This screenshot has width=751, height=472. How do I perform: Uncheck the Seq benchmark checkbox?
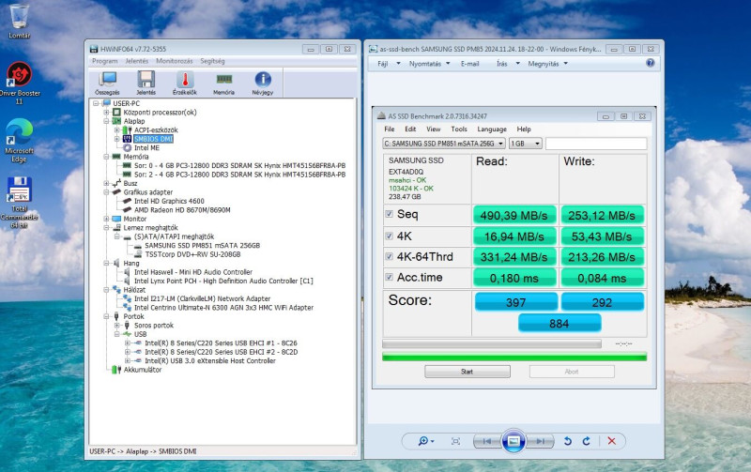[390, 214]
